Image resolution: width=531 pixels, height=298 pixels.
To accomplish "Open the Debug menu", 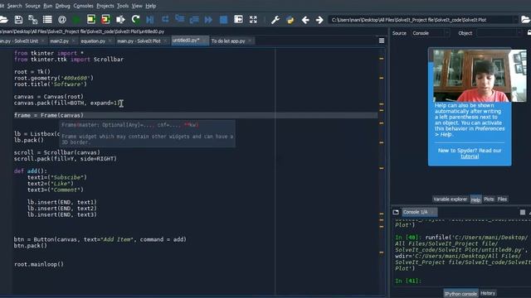I will coord(63,6).
